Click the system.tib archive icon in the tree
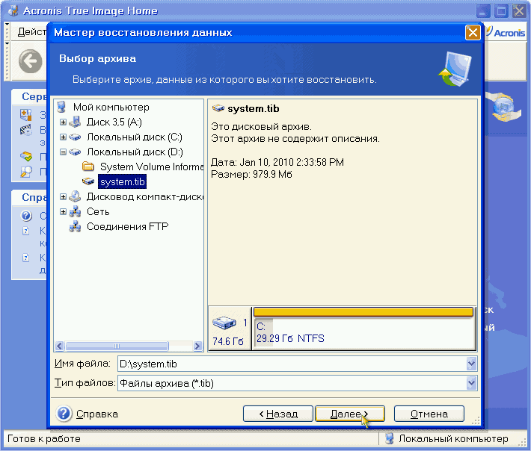This screenshot has height=451, width=531. tap(88, 181)
